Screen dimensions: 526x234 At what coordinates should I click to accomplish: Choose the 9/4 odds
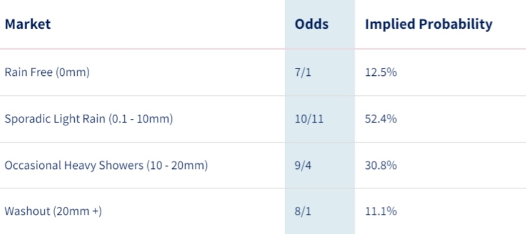click(x=303, y=166)
